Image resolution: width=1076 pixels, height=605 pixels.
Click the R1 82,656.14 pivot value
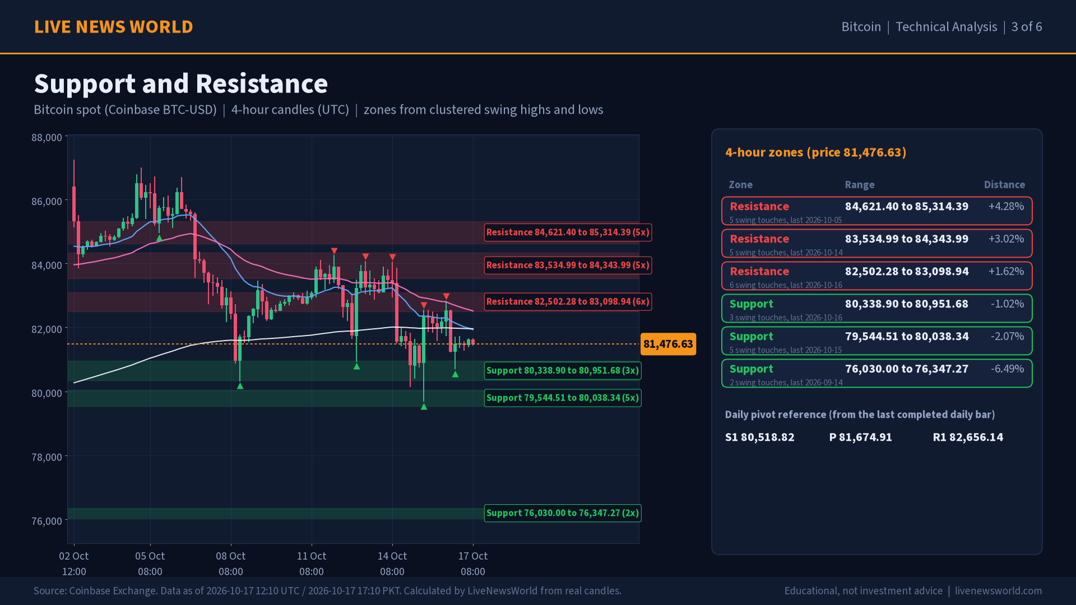pos(968,438)
